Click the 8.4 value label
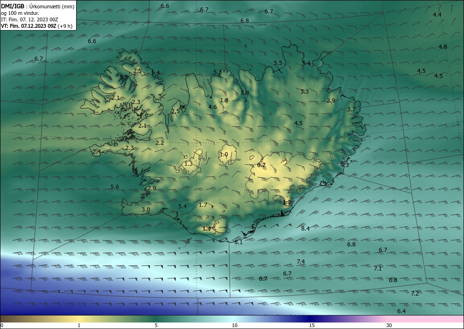Viewport: 464px width, 329px height. click(305, 229)
